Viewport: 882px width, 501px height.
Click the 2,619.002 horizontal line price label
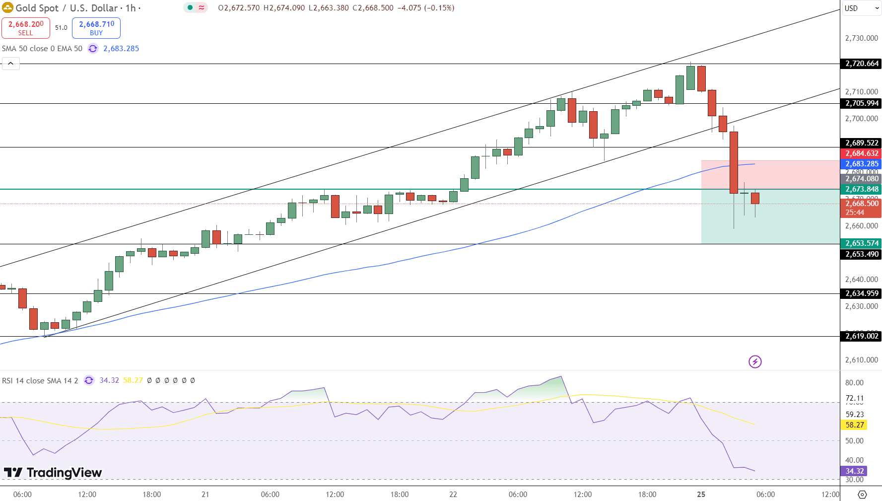coord(861,336)
